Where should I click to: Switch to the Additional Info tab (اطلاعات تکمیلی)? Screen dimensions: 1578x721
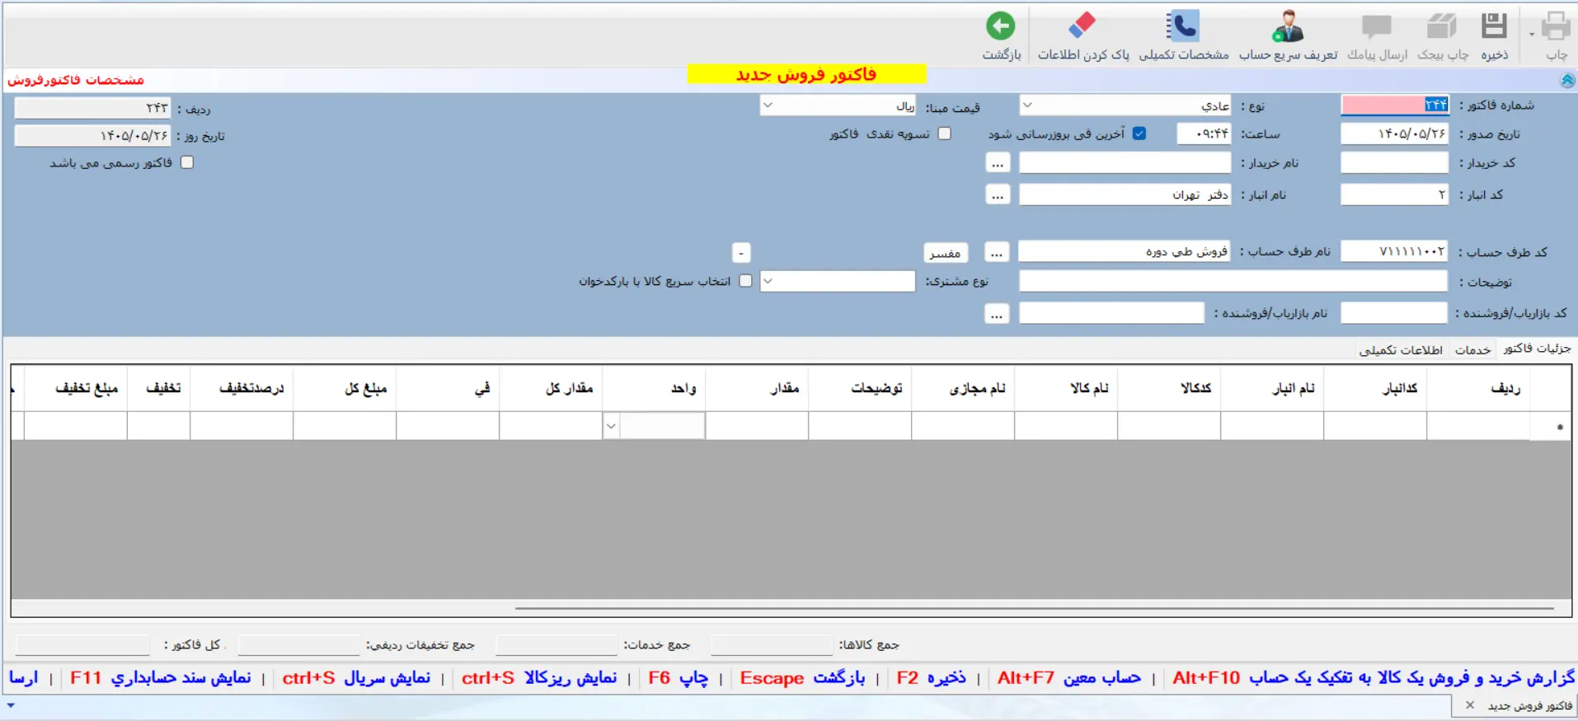click(x=1401, y=349)
